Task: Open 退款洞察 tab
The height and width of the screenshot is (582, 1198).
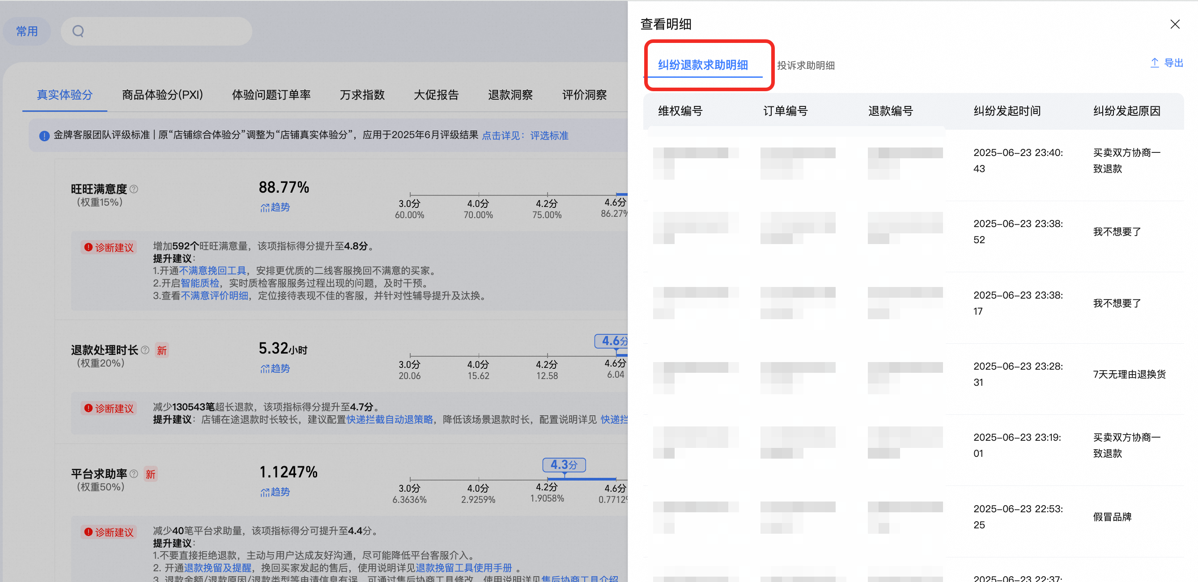Action: (510, 95)
